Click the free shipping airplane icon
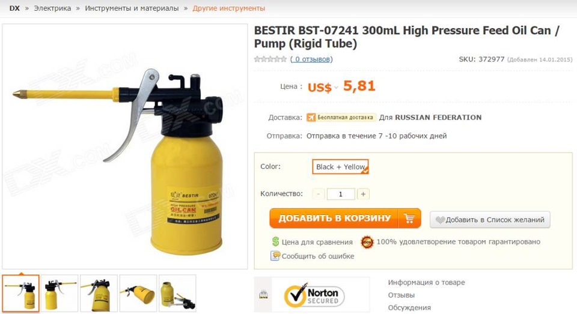 pyautogui.click(x=311, y=117)
